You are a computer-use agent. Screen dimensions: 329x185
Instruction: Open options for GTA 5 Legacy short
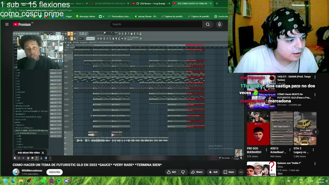[x=313, y=150]
